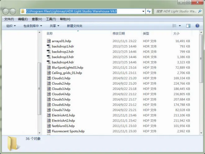
Task: Click the file list scrollbar down arrow
Action: [201, 133]
